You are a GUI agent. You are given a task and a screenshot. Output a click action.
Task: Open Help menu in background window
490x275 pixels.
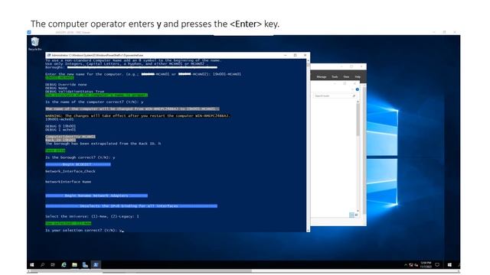click(x=358, y=76)
